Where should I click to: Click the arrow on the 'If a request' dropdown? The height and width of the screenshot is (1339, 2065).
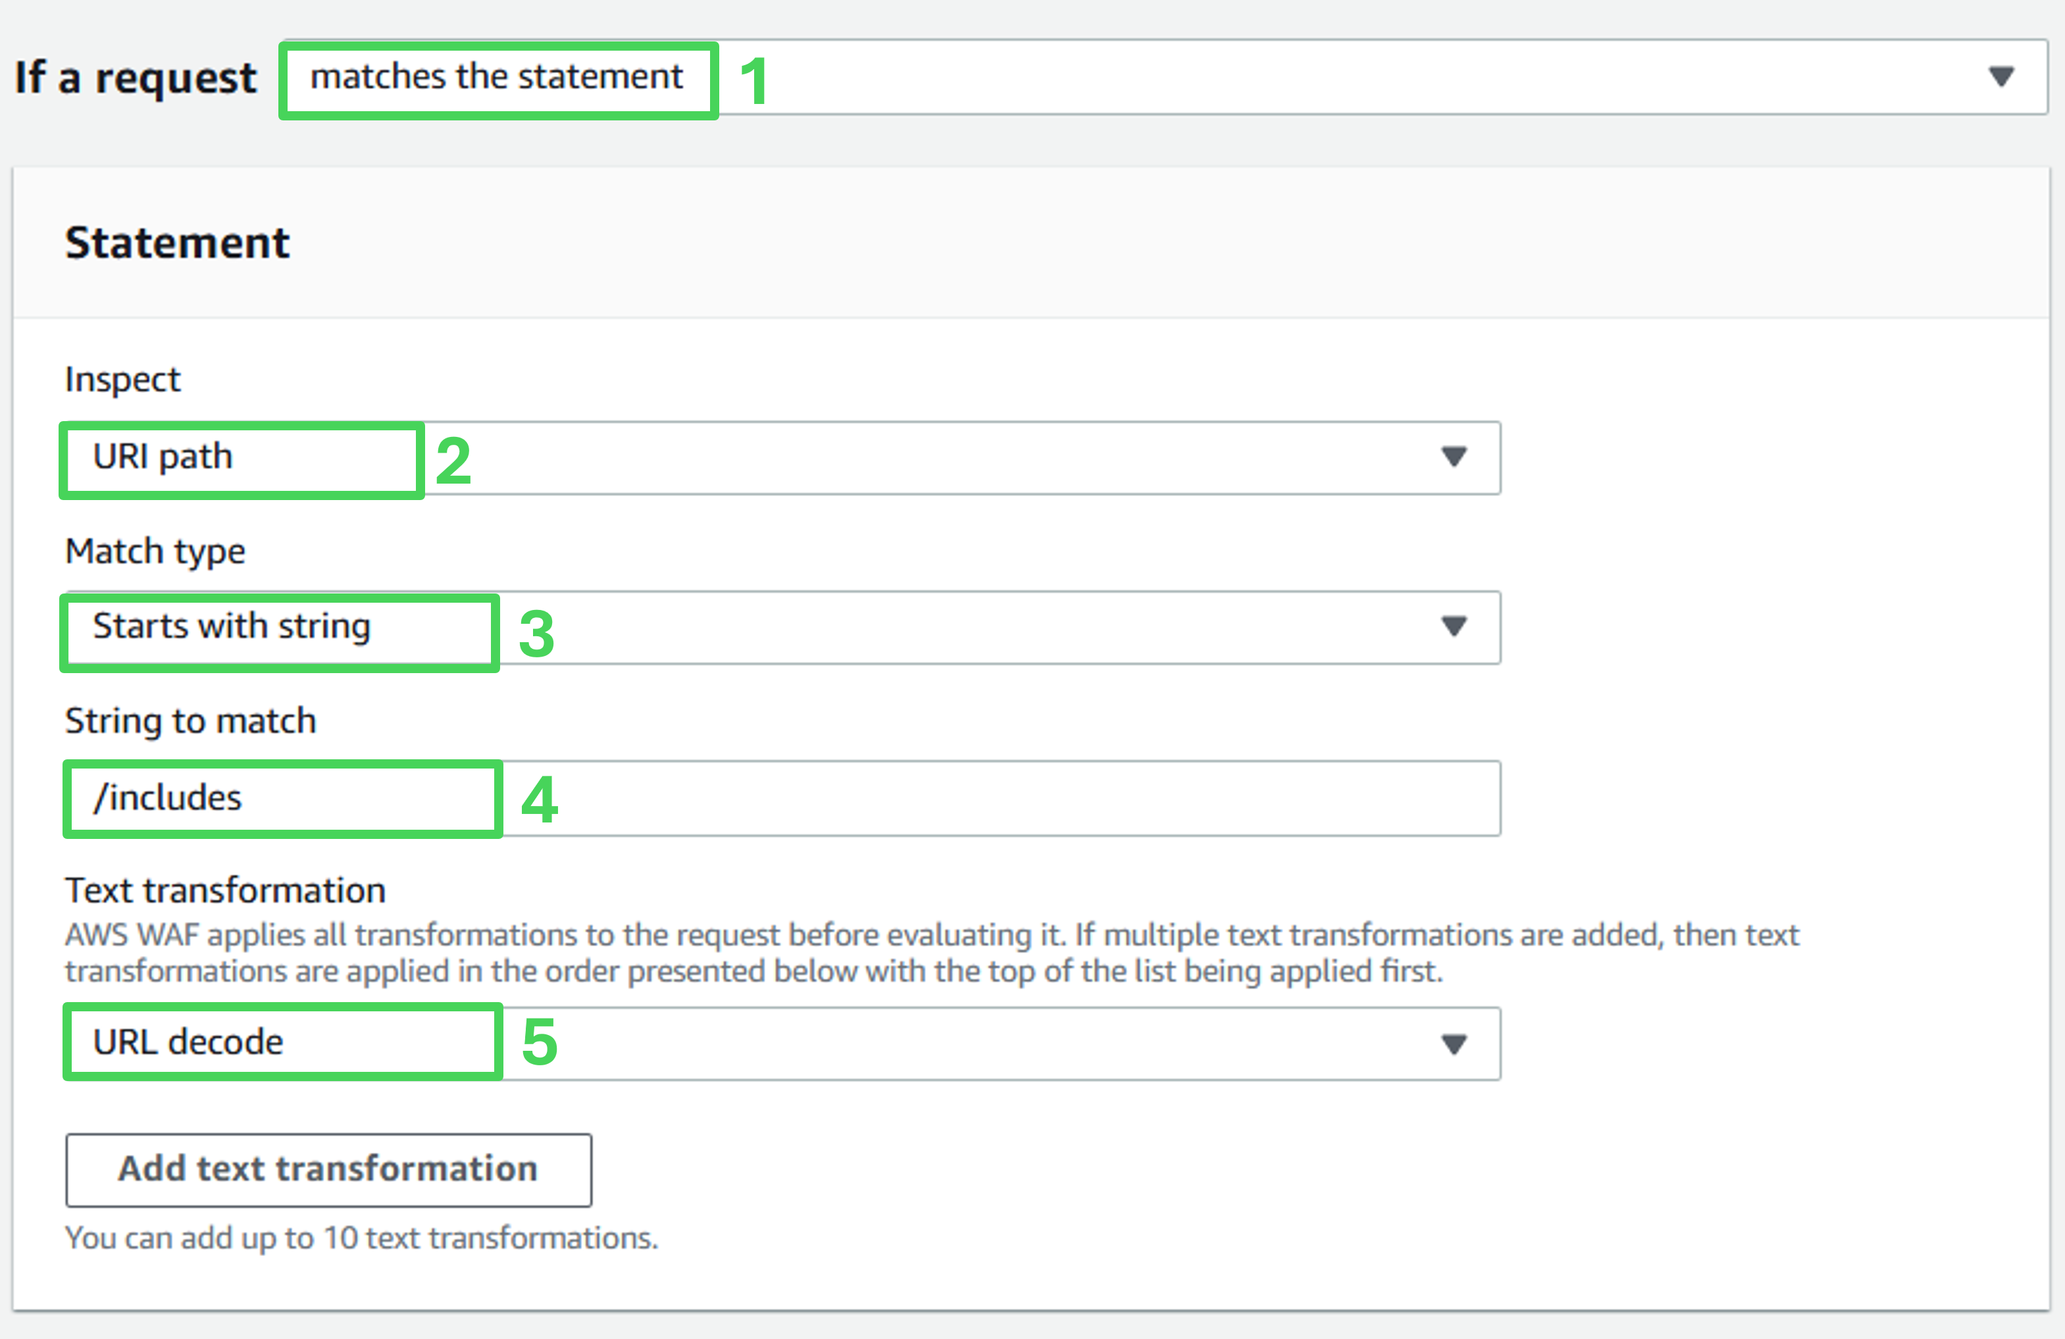(2001, 77)
